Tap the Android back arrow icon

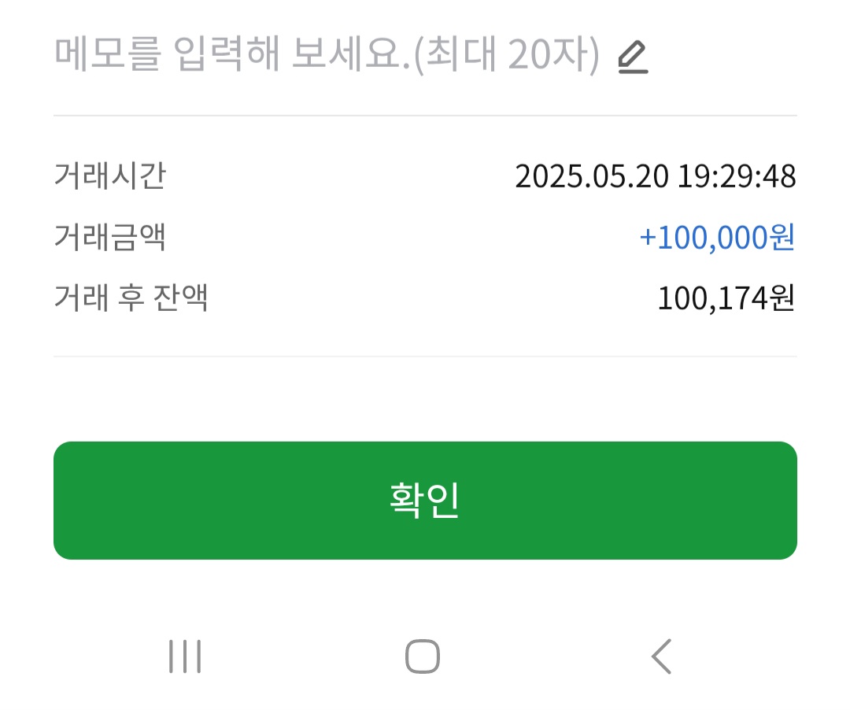(x=661, y=656)
